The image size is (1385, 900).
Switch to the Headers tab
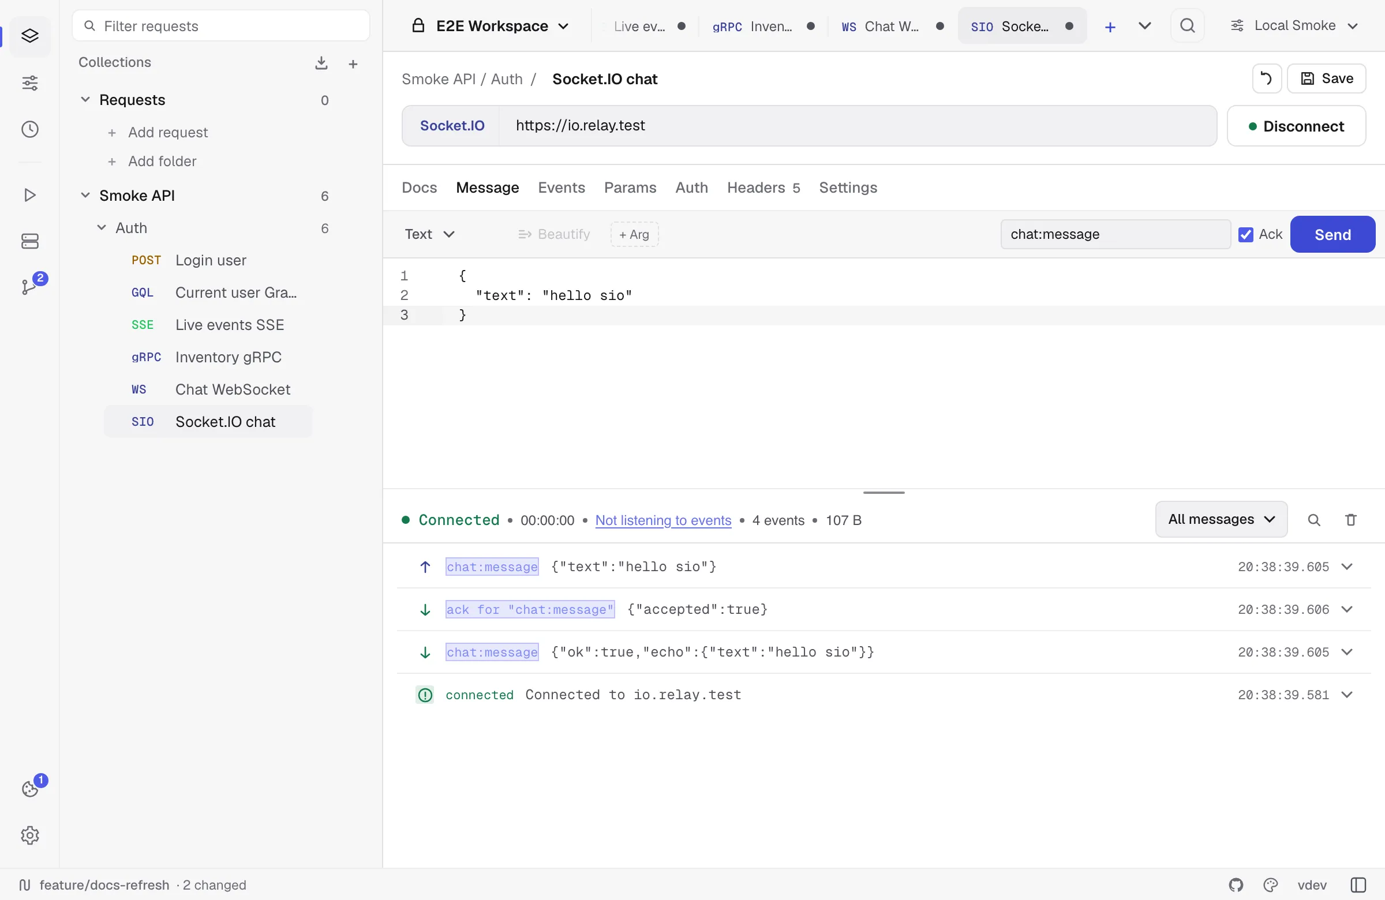[x=763, y=187]
